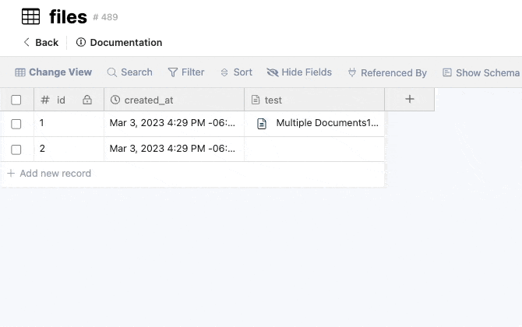Screen dimensions: 522x327
Task: Click the clock icon on created_at column
Action: pos(115,100)
